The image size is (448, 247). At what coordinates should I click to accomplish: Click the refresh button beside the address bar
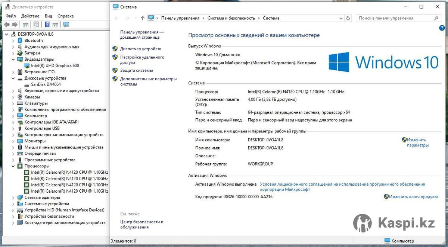point(348,18)
